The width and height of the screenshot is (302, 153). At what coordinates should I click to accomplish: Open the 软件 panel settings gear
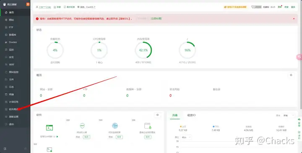tap(157, 115)
